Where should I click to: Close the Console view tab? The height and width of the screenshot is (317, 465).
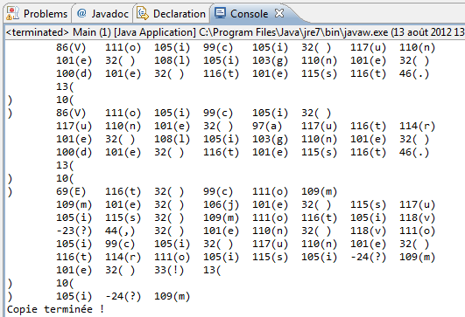point(279,13)
